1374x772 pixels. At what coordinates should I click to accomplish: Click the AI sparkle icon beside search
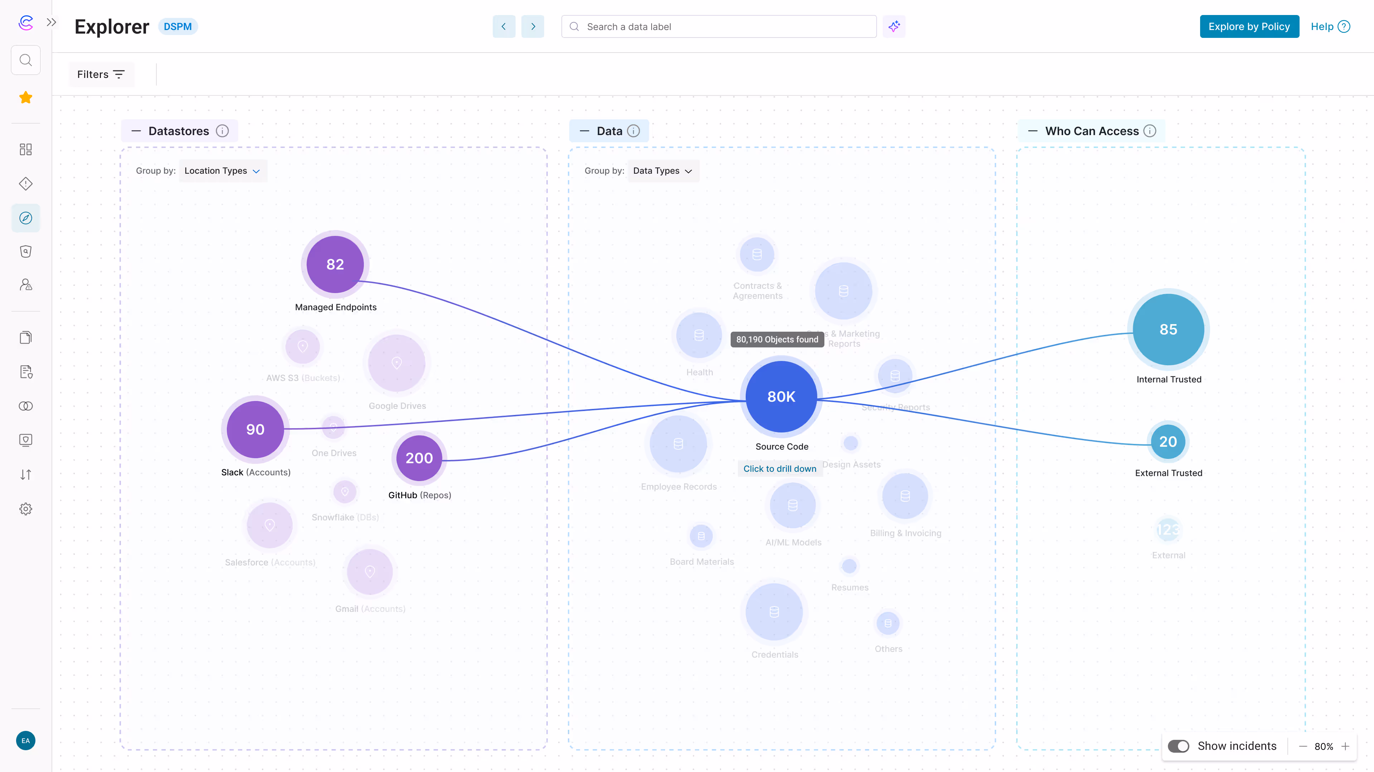(894, 27)
